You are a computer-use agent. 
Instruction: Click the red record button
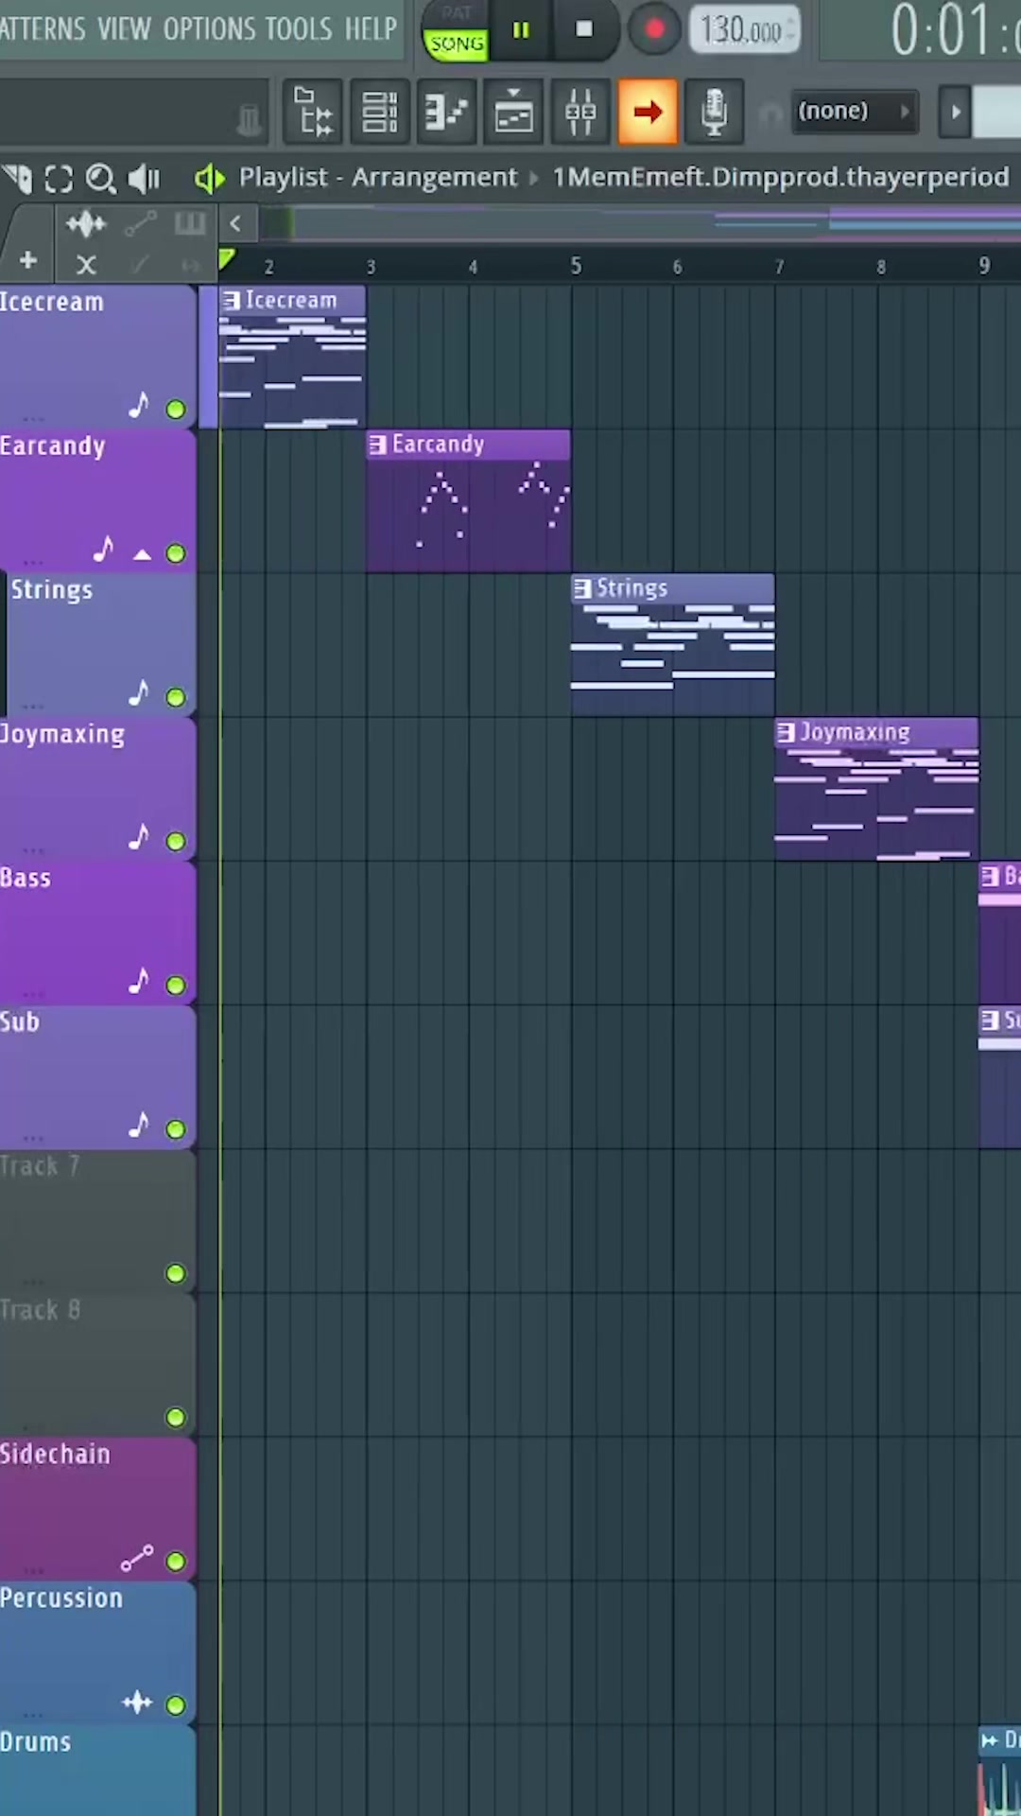pyautogui.click(x=654, y=29)
